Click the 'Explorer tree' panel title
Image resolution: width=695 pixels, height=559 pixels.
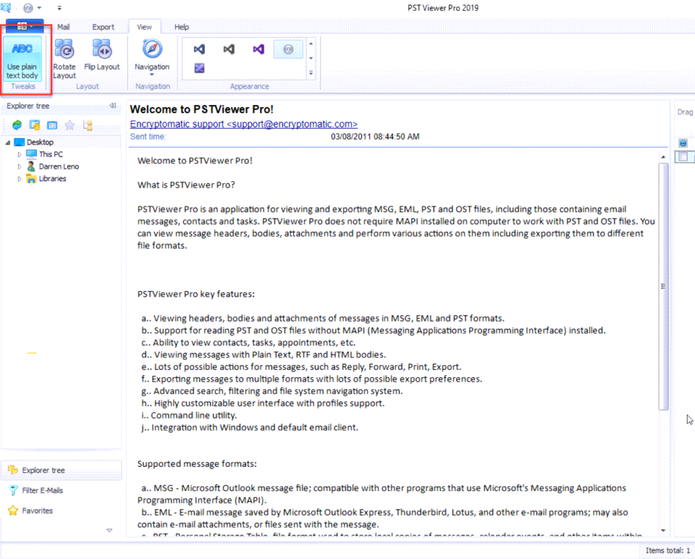point(28,106)
